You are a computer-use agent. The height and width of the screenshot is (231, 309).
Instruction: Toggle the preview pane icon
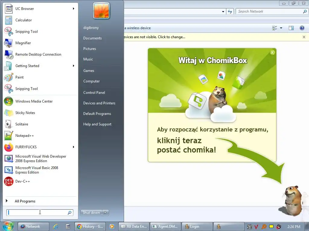point(291,28)
